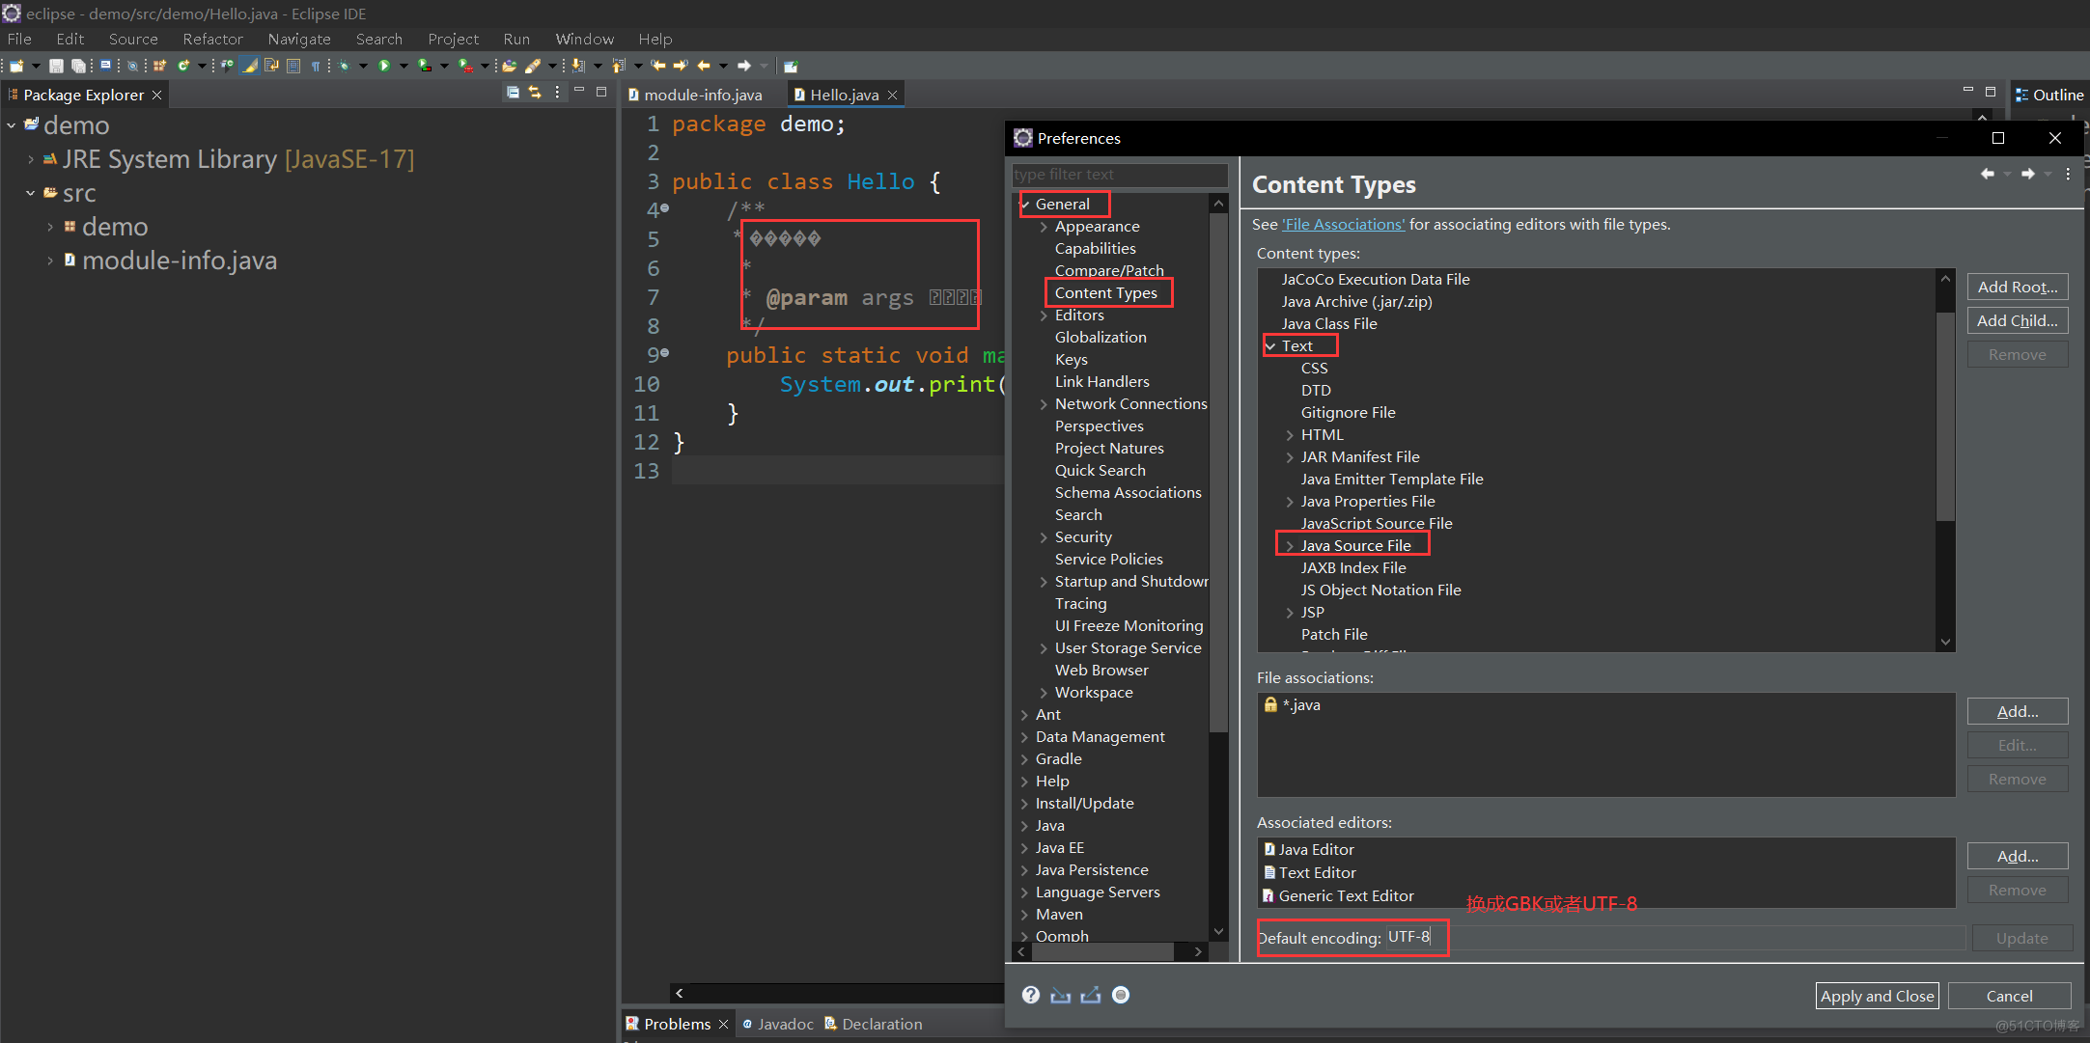Screen dimensions: 2090x1043
Task: Click the Add Root... button
Action: pos(2018,287)
